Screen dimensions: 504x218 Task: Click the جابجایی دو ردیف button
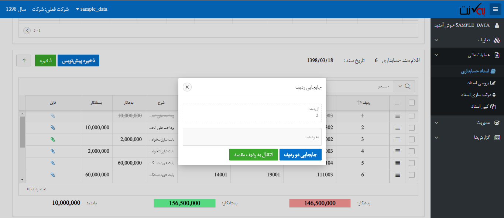point(301,155)
